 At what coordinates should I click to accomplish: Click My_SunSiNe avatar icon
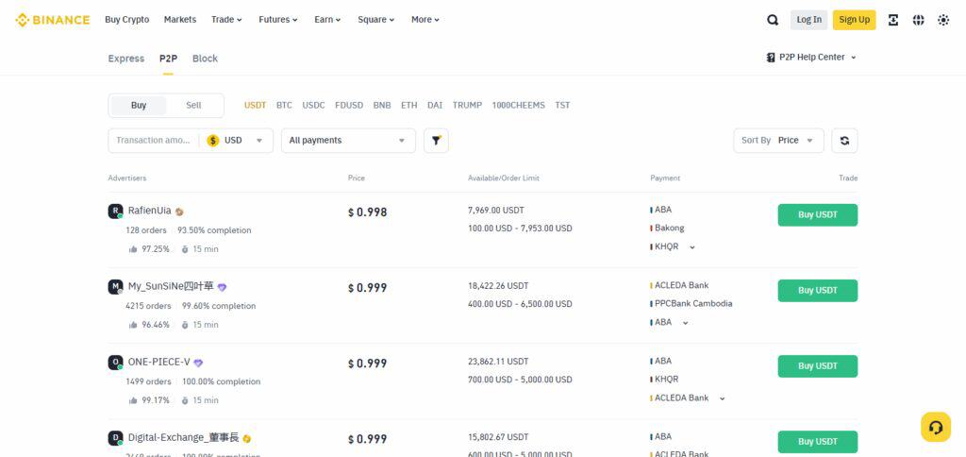coord(115,287)
